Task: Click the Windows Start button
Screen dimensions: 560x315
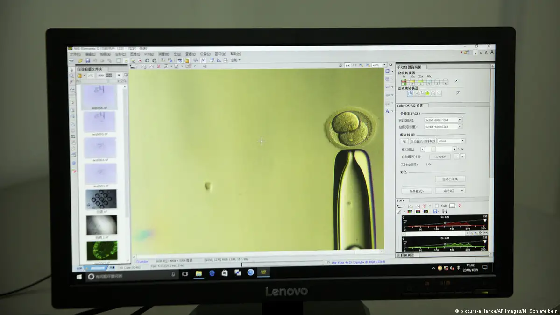Action: pos(78,277)
